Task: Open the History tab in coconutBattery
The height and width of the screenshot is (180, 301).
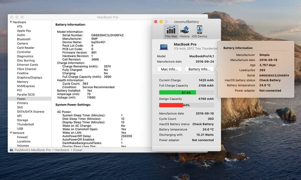Action: point(184,32)
